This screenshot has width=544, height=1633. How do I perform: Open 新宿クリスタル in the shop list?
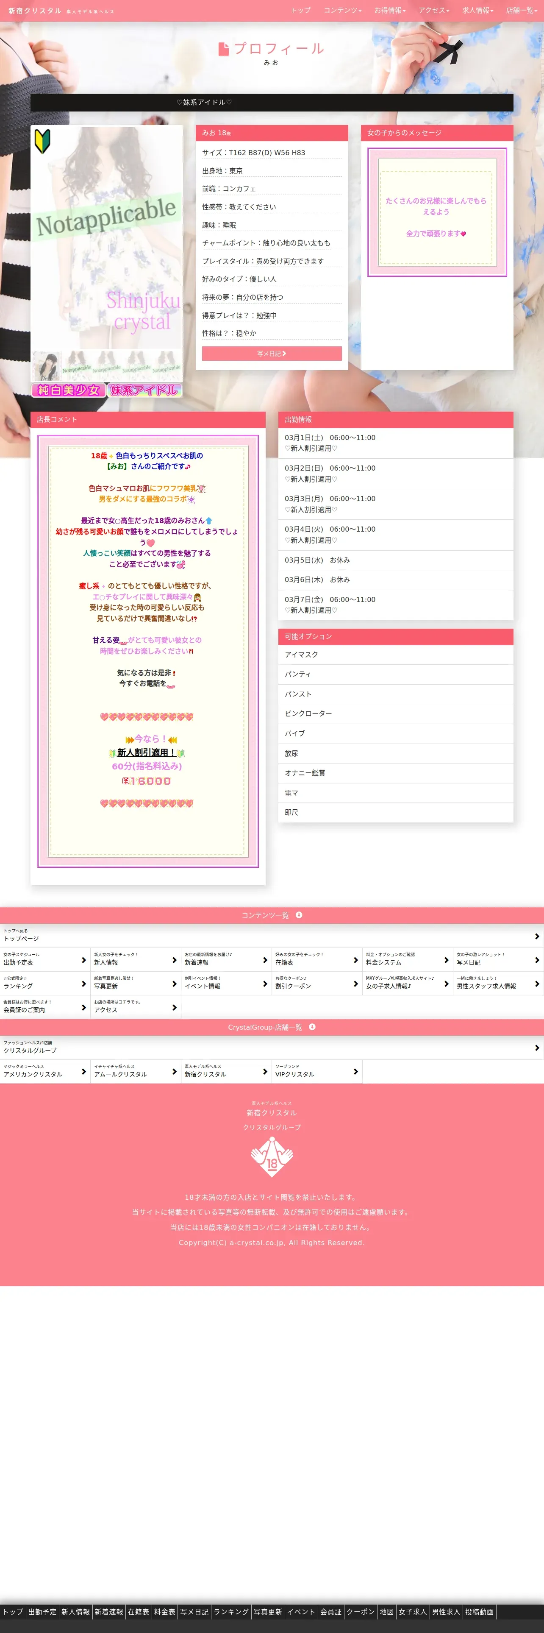226,1071
